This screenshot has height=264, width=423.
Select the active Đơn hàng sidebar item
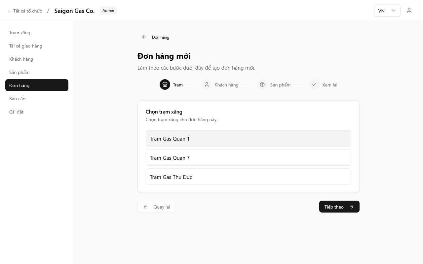click(x=37, y=85)
